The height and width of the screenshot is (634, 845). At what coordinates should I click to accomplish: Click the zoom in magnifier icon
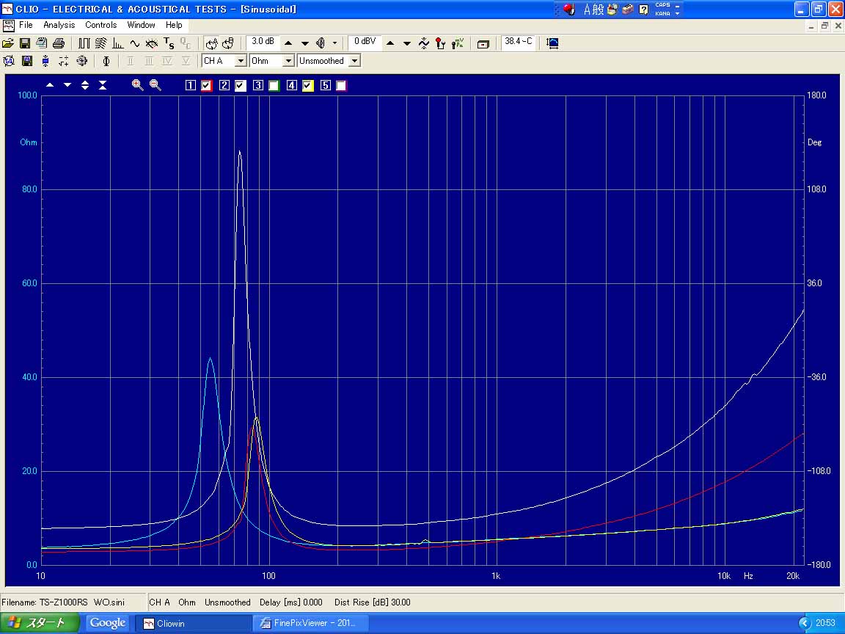click(x=137, y=85)
